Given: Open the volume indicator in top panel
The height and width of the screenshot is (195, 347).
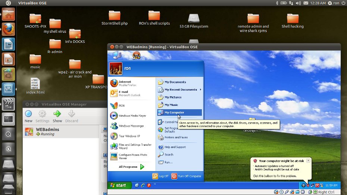Looking at the screenshot, I should click(x=298, y=3).
